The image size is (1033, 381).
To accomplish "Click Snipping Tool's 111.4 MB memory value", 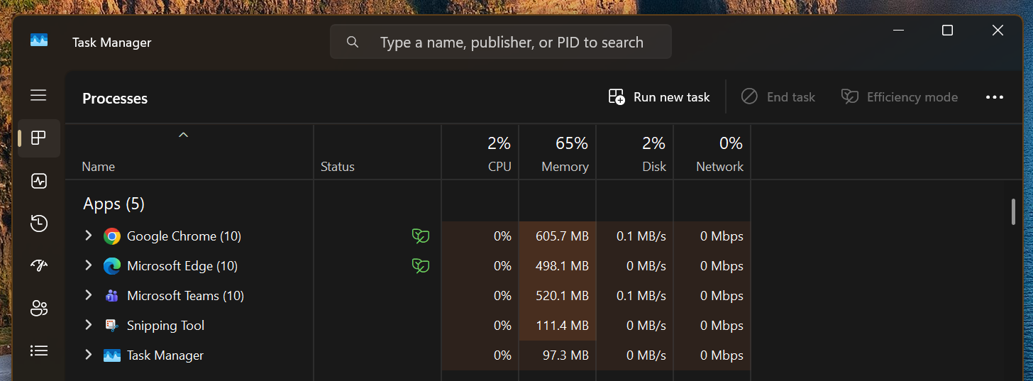I will 563,326.
